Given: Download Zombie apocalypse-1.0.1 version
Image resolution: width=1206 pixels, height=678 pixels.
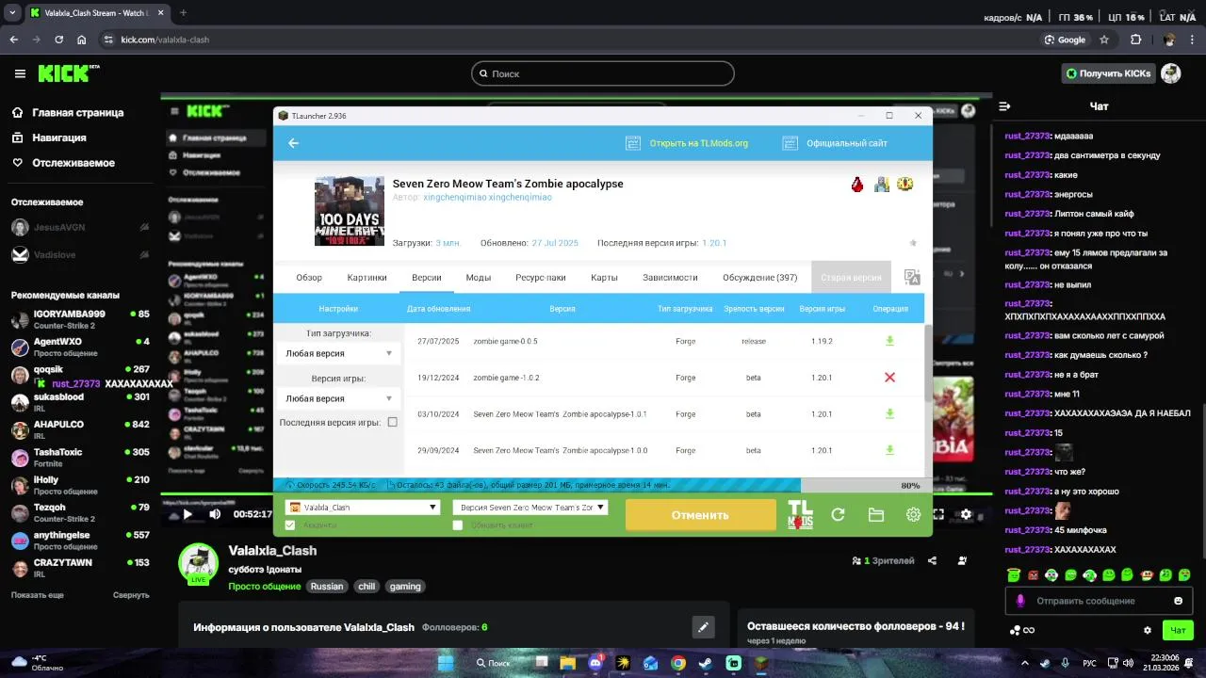Looking at the screenshot, I should [x=889, y=414].
